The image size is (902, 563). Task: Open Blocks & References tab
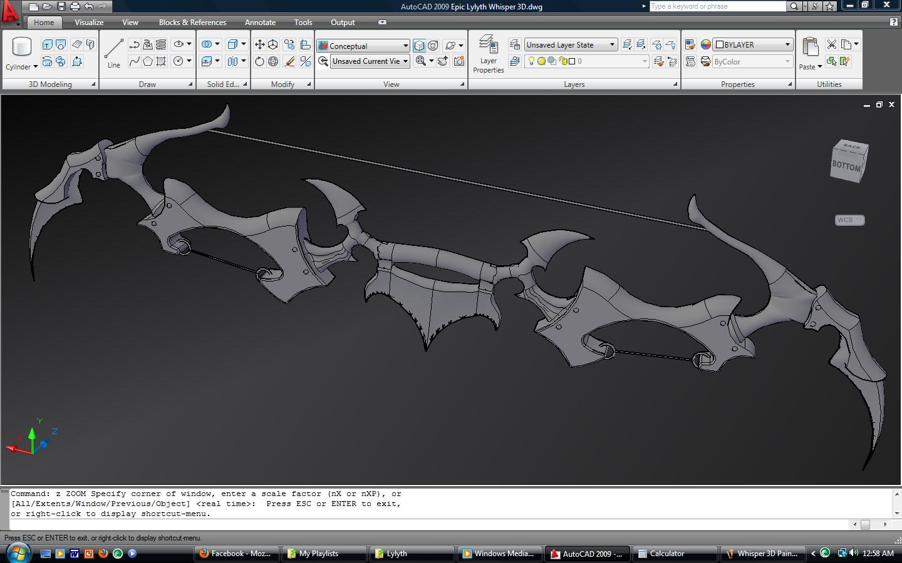[192, 22]
